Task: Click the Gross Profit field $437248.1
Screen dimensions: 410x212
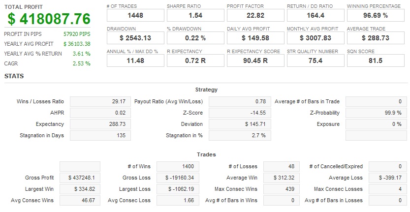Action: 80,178
